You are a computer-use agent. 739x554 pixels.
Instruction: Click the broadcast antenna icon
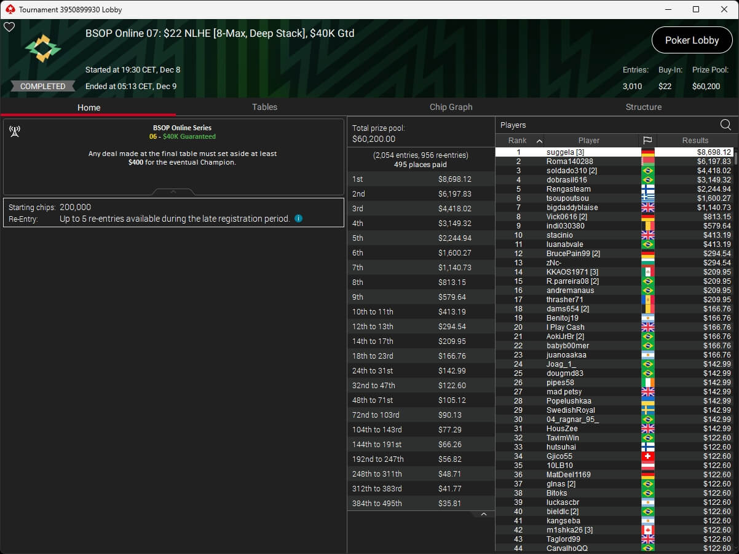point(15,131)
